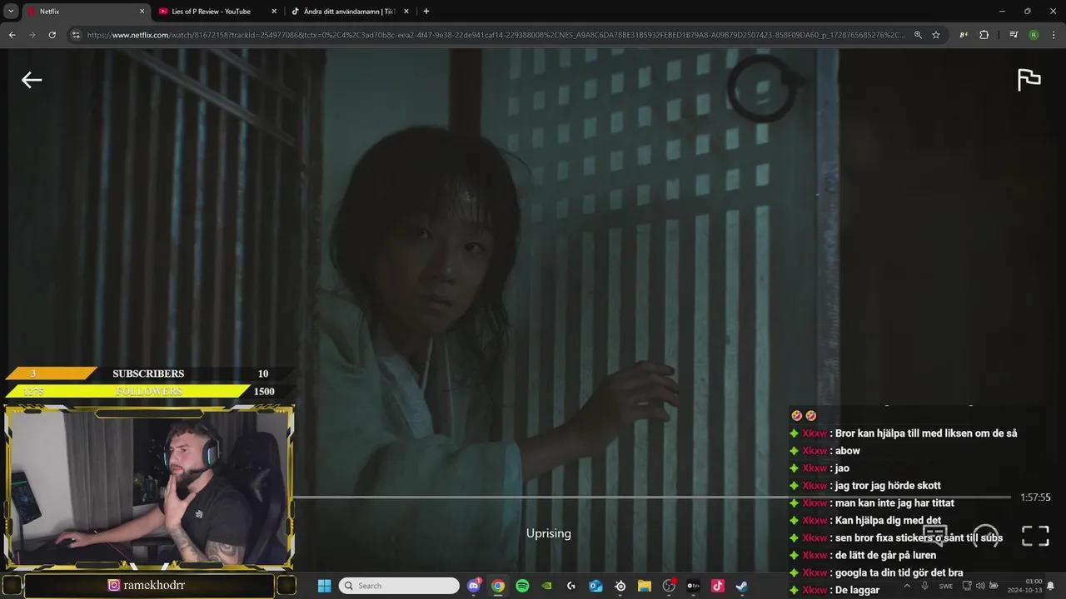
Task: Open the zoom magnifier in address bar
Action: pyautogui.click(x=918, y=35)
